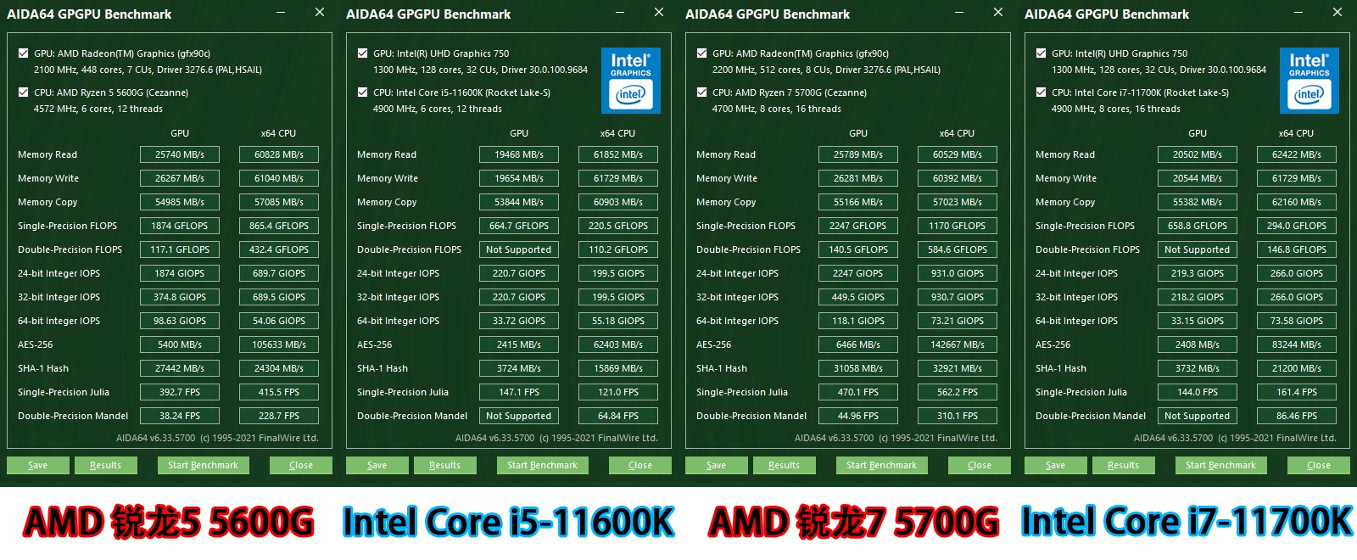Select GPU Memory Read value 25740 MB/s
This screenshot has height=560, width=1357.
[x=180, y=154]
